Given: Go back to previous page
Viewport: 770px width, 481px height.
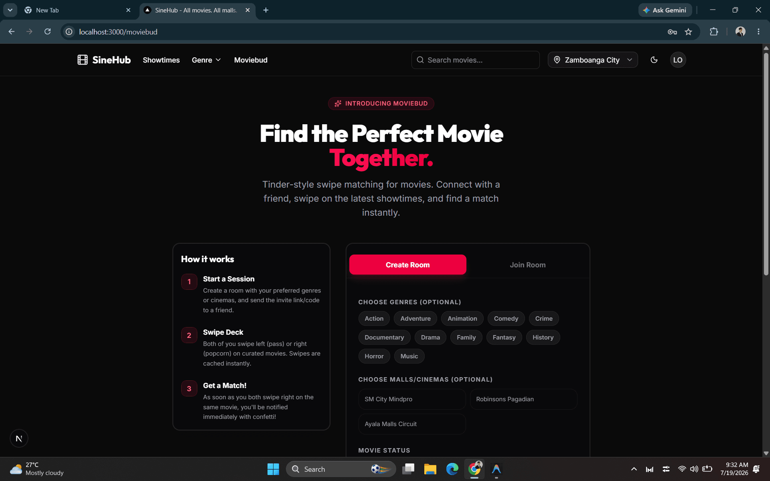Looking at the screenshot, I should (12, 32).
